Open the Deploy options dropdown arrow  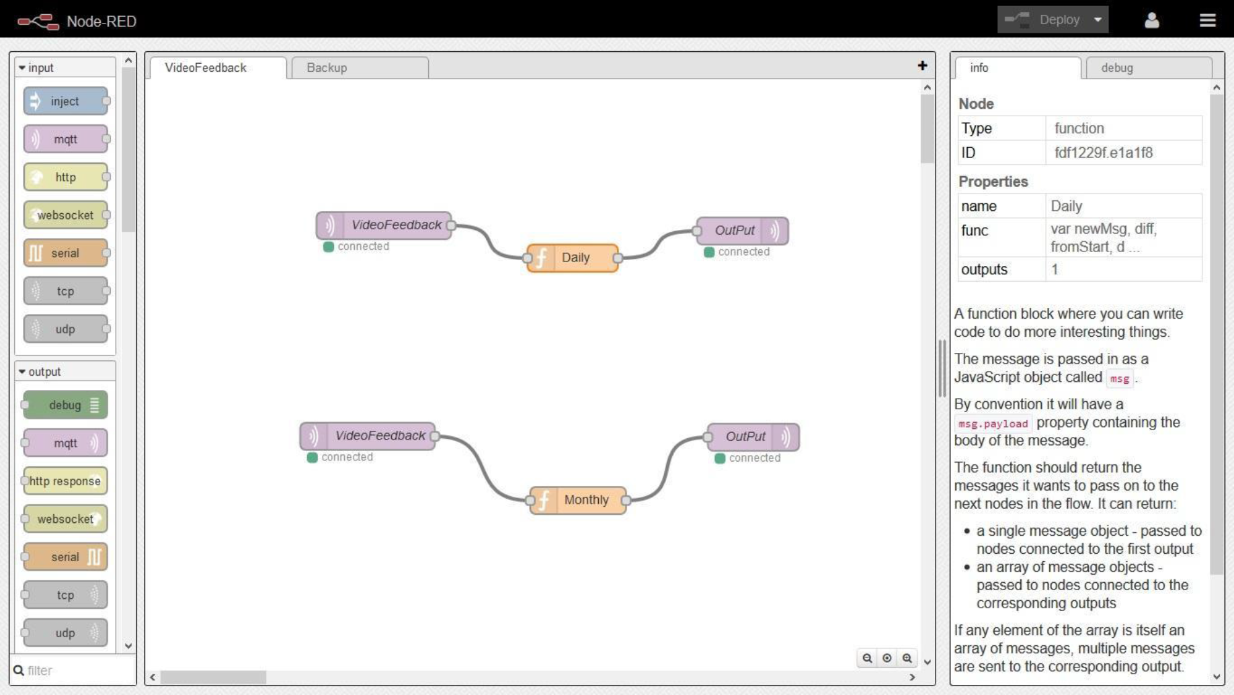click(x=1098, y=19)
